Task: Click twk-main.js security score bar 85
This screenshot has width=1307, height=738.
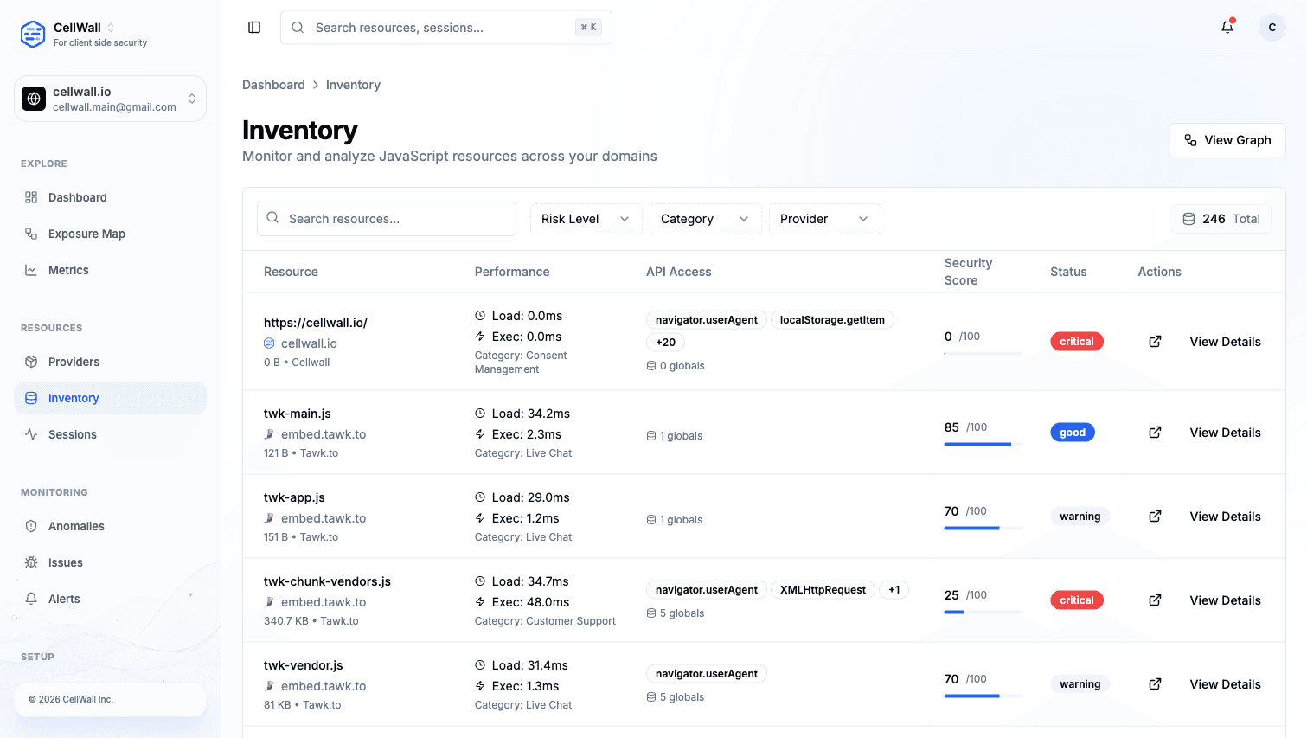Action: click(x=983, y=444)
